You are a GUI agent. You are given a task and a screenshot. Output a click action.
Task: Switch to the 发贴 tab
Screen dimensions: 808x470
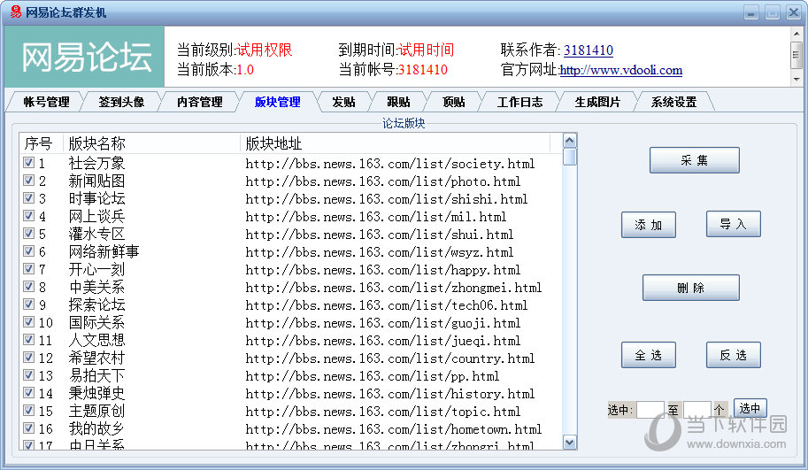[343, 102]
